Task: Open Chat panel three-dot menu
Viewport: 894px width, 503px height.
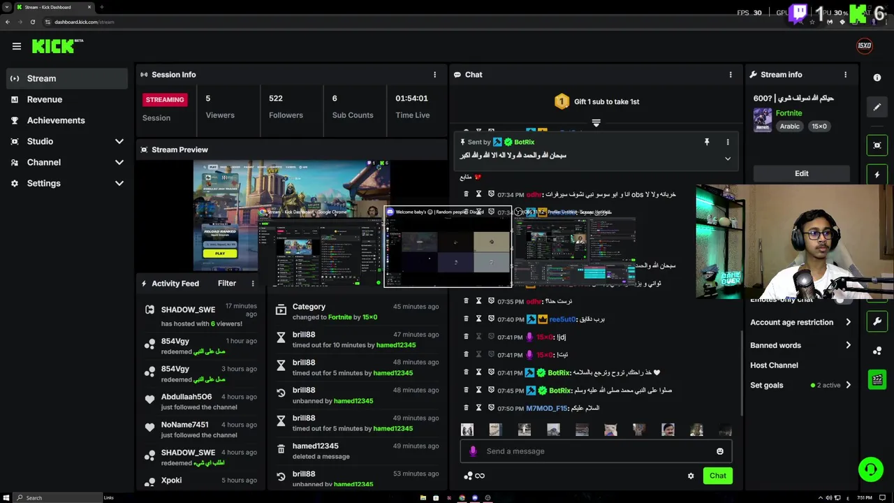Action: [x=731, y=75]
